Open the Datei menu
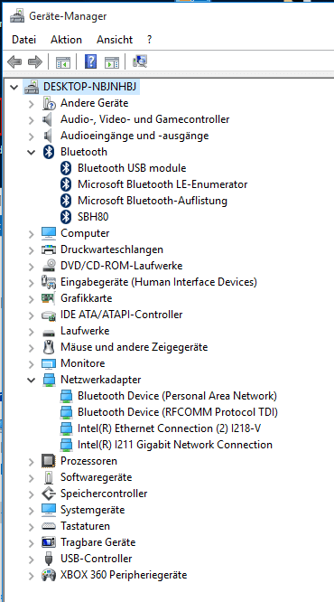This screenshot has width=334, height=602. pyautogui.click(x=23, y=40)
